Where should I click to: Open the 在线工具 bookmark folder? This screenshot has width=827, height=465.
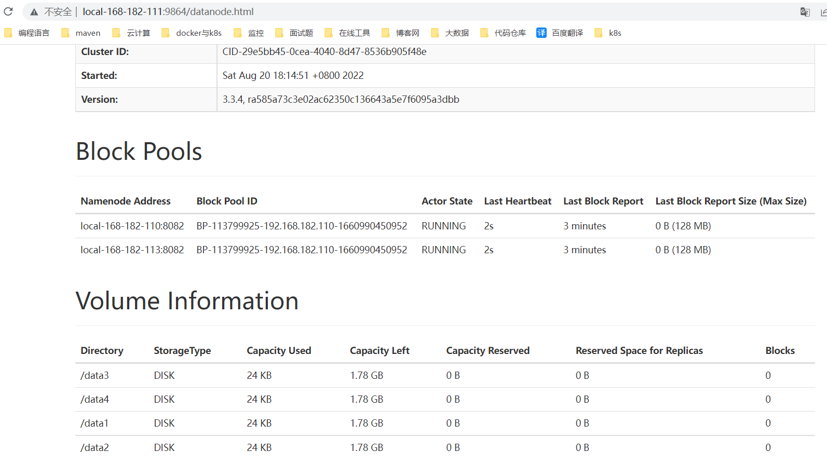[x=347, y=33]
